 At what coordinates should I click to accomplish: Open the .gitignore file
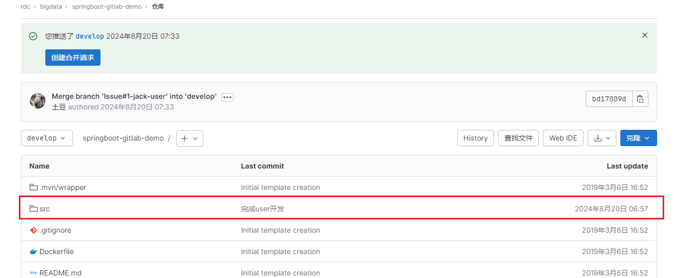point(55,230)
